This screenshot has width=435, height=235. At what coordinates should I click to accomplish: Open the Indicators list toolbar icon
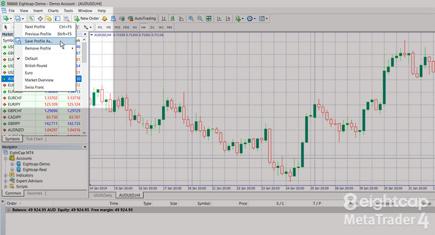pyautogui.click(x=238, y=19)
